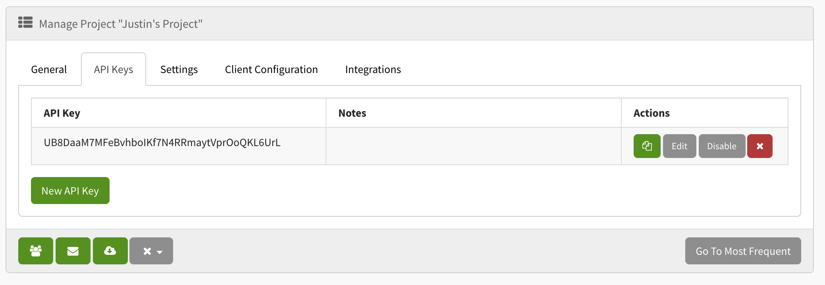Disable the API key
Image resolution: width=825 pixels, height=285 pixels.
coord(722,146)
